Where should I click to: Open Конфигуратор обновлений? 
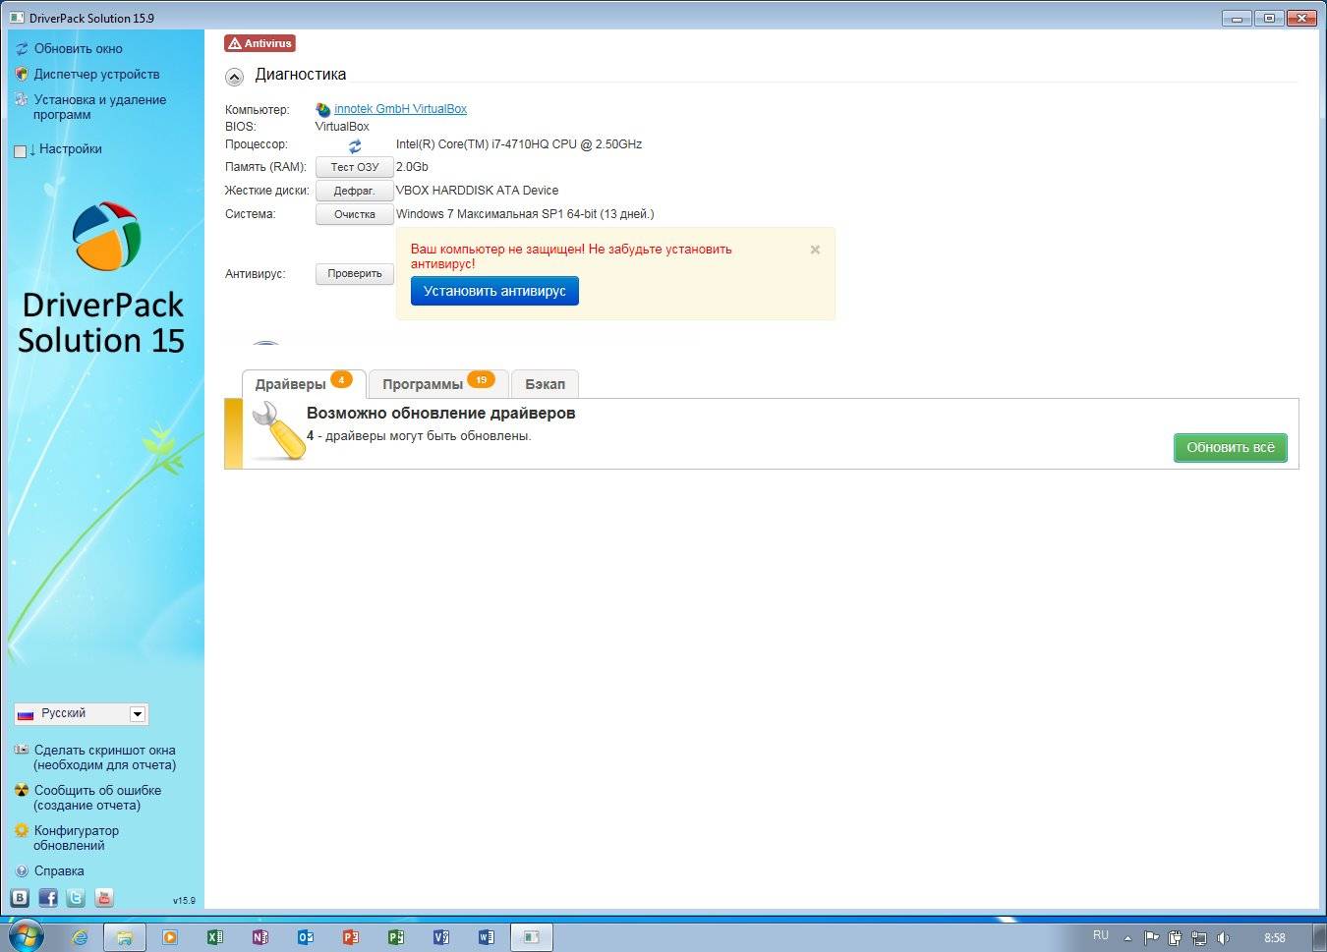[x=76, y=838]
